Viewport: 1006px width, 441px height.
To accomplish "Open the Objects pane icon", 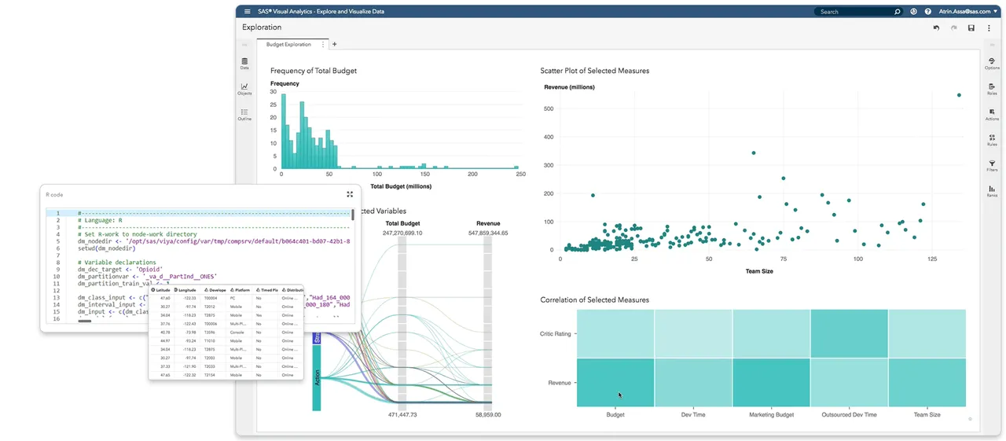I will tap(244, 89).
